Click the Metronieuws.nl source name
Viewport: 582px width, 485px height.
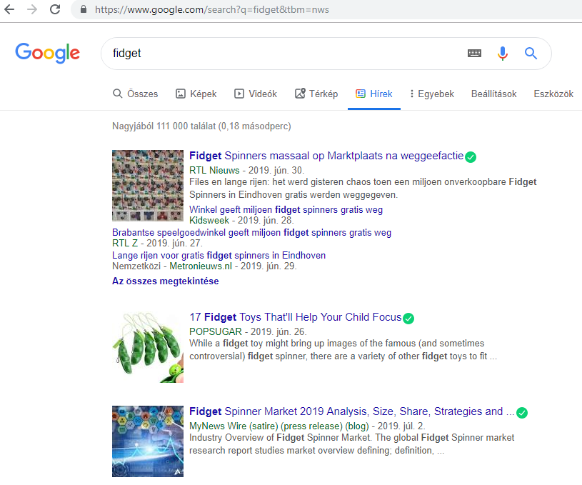(201, 266)
